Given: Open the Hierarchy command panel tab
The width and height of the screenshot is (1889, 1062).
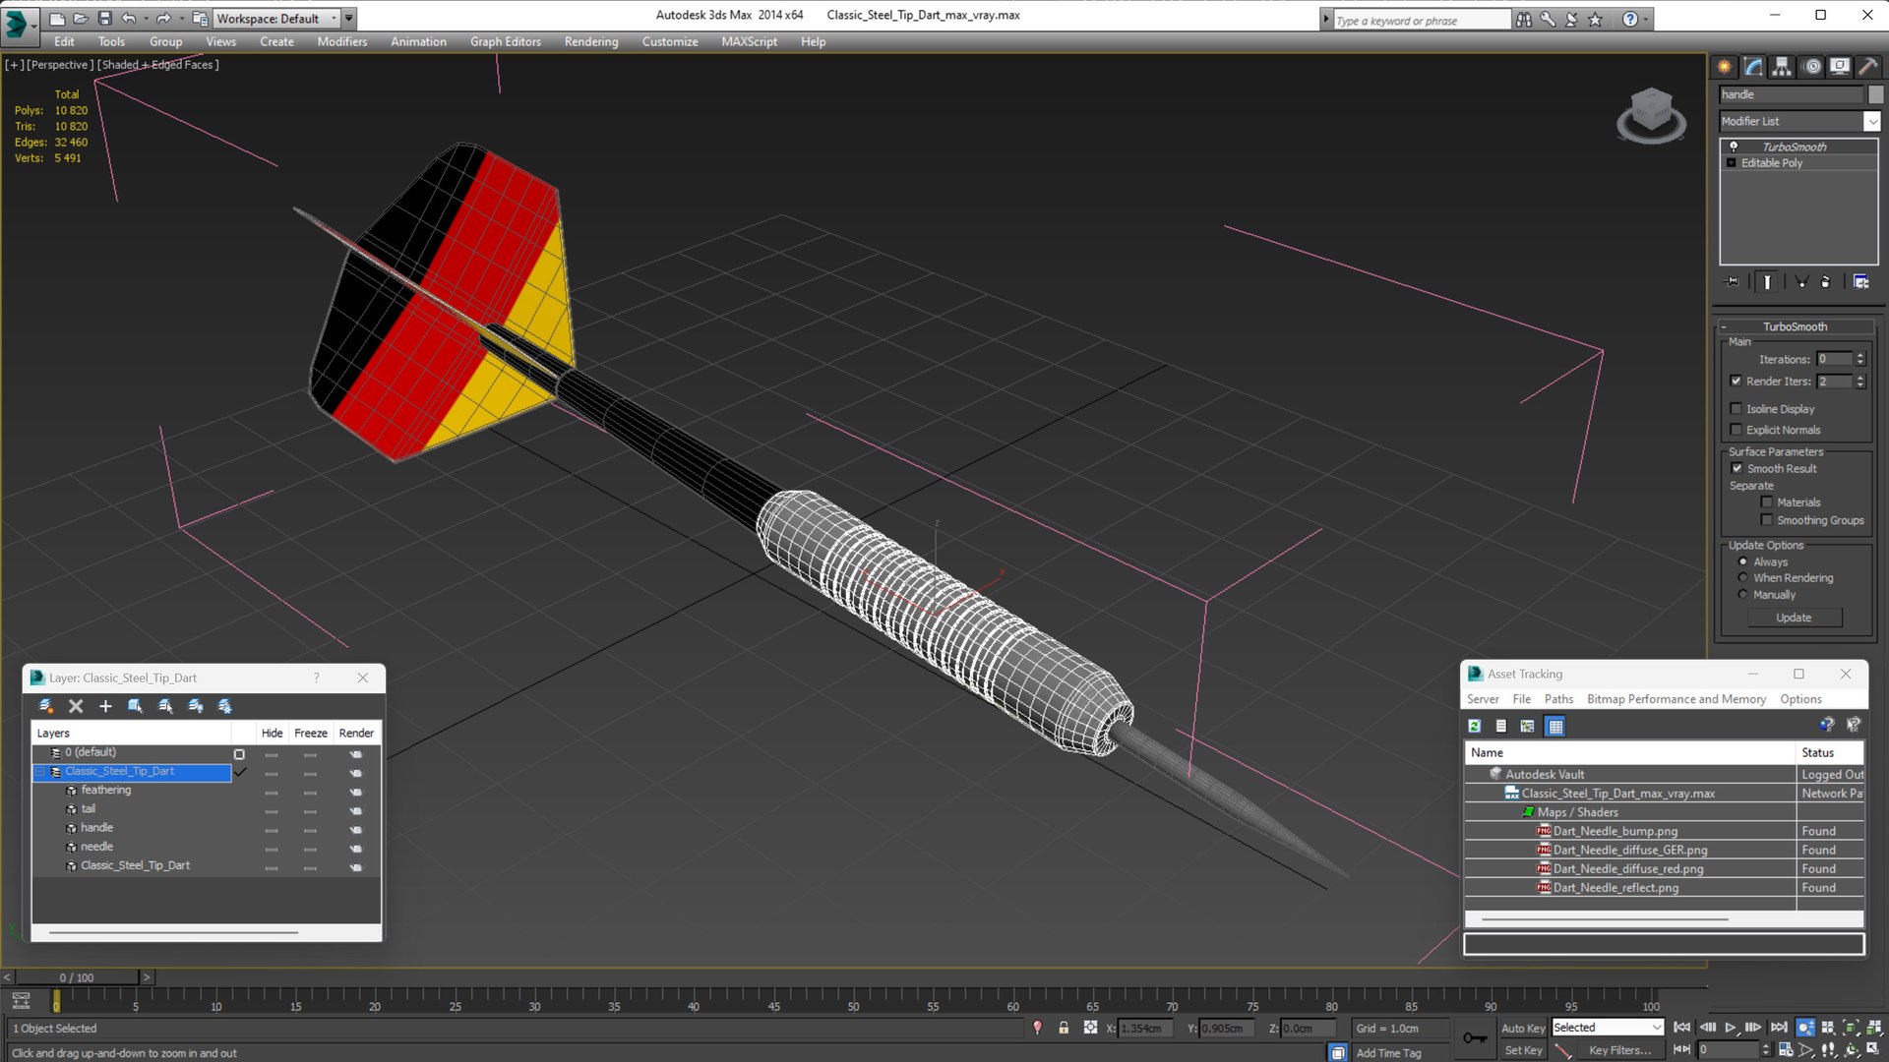Looking at the screenshot, I should (x=1782, y=66).
